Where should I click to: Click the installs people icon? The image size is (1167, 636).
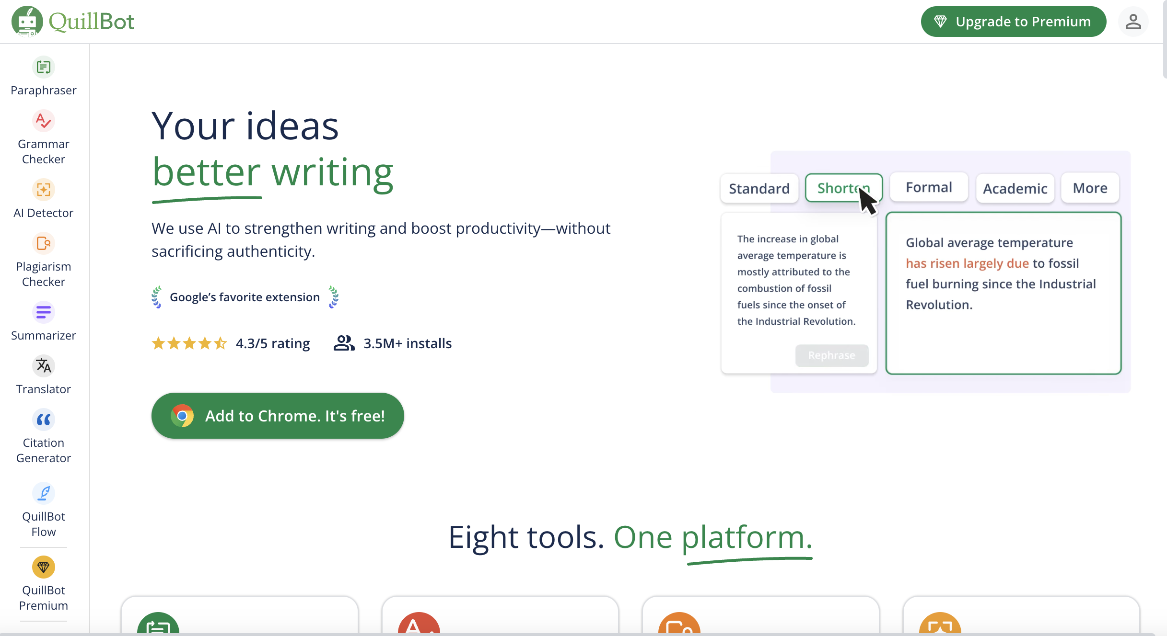(344, 343)
